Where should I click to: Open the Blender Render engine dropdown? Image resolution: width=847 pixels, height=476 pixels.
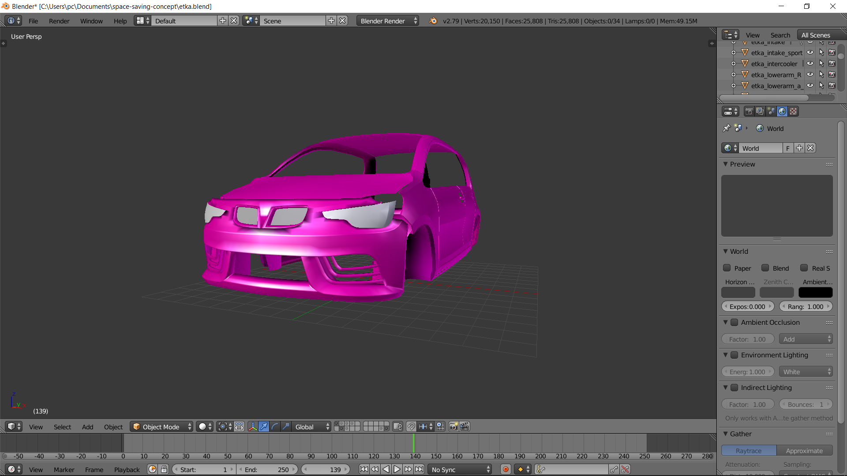(387, 21)
